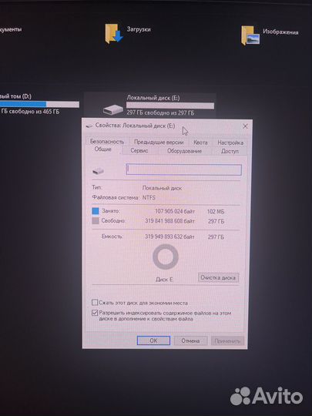Click the disk usage donut chart
Image resolution: width=312 pixels, height=416 pixels.
[x=166, y=257]
